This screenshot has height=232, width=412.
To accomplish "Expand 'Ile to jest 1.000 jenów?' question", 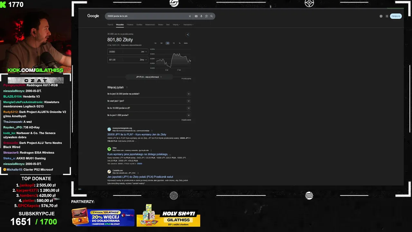I will 149,115.
